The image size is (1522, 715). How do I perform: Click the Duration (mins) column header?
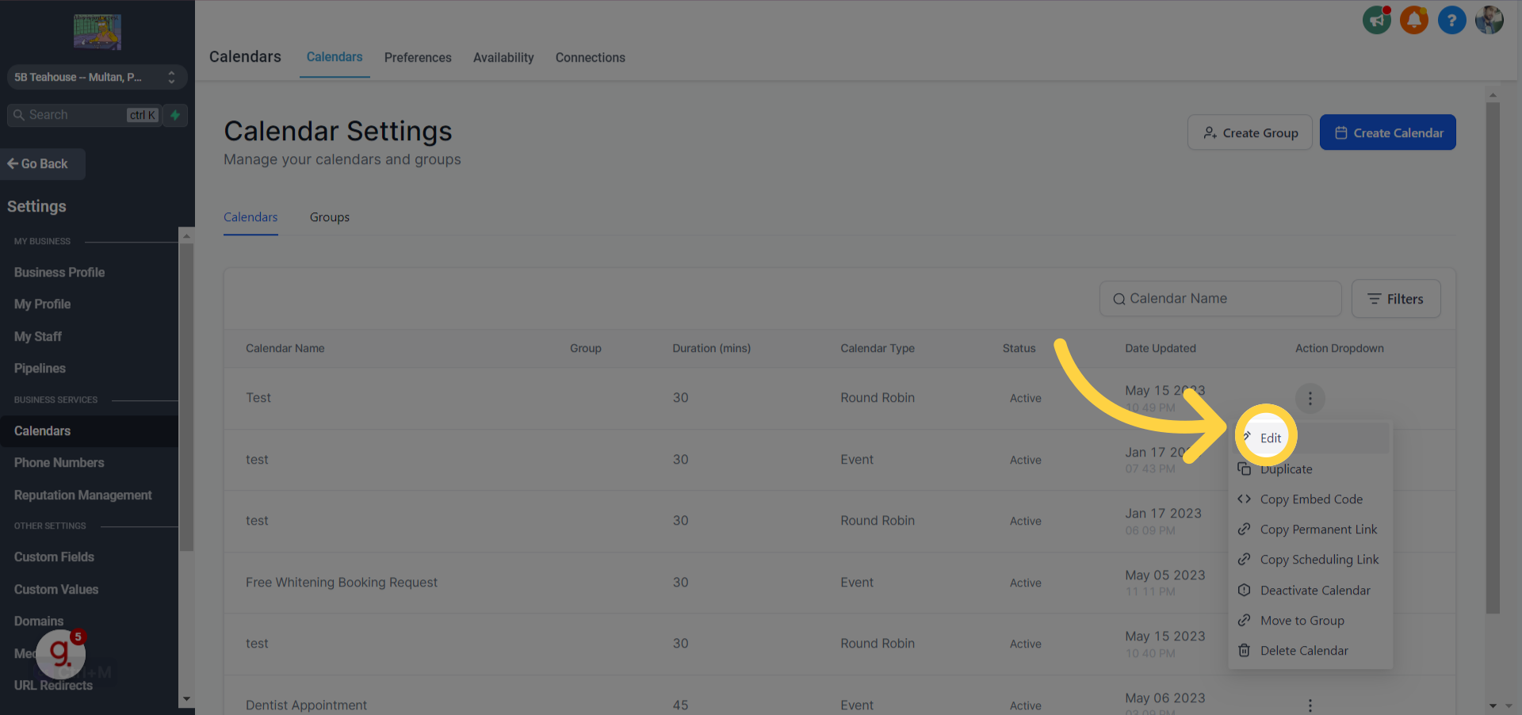click(712, 349)
